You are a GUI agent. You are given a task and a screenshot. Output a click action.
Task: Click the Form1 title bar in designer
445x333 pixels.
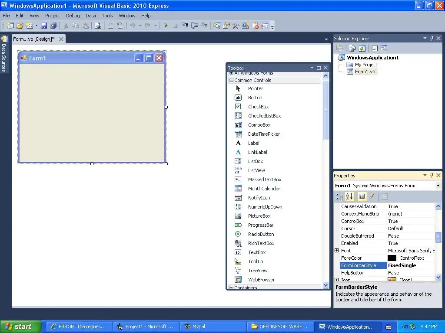76,58
